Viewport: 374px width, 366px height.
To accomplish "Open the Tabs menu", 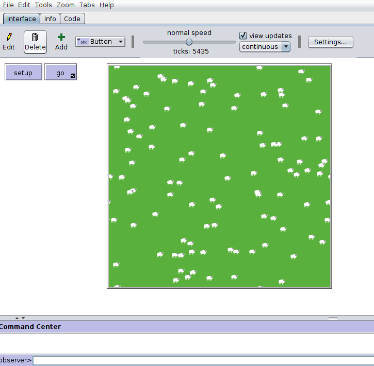I will [x=87, y=5].
